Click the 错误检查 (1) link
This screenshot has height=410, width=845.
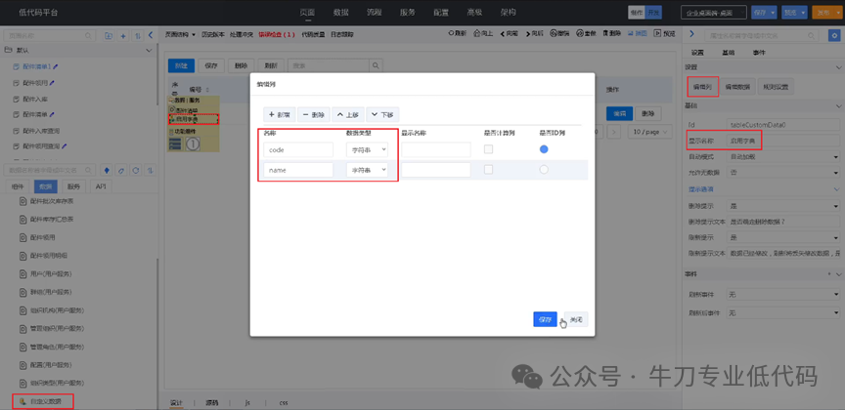[277, 34]
